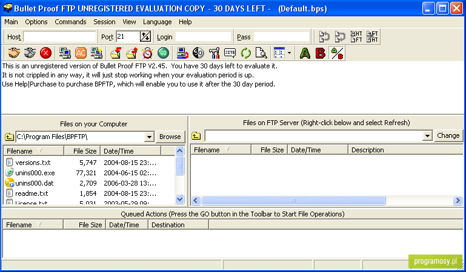Click the orange AC icon
Screen dimensions: 466x272
point(81,53)
